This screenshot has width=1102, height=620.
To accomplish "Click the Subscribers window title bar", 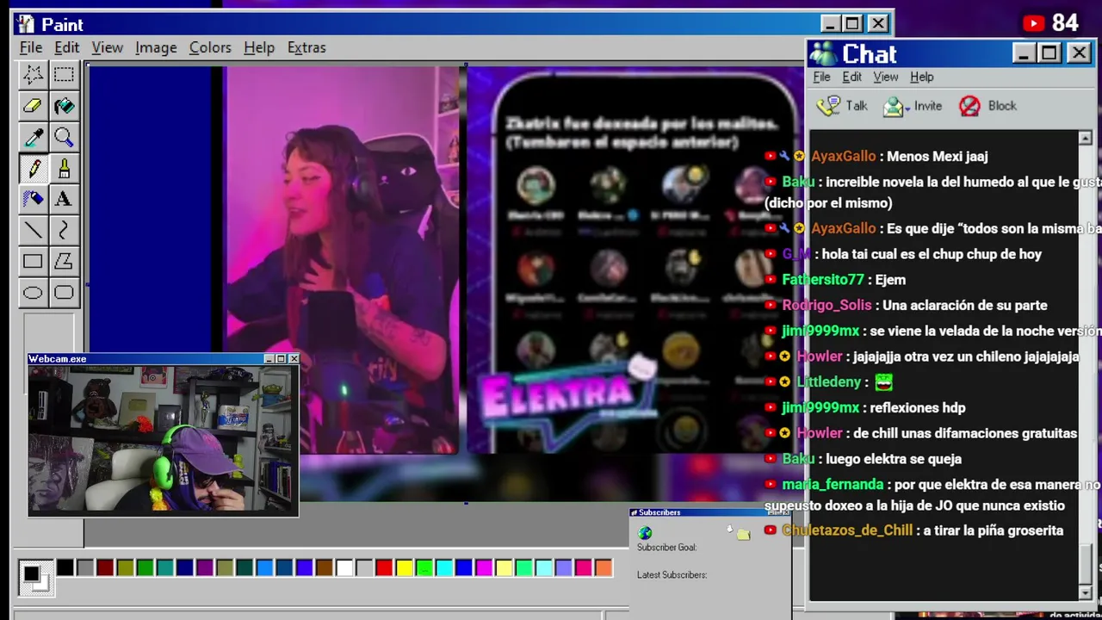I will click(x=709, y=512).
